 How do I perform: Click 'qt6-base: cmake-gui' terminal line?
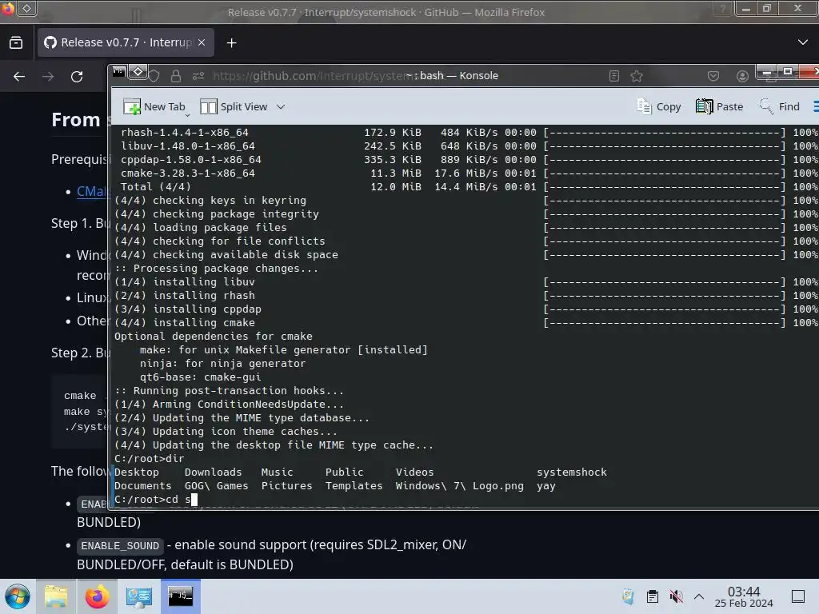pyautogui.click(x=200, y=377)
